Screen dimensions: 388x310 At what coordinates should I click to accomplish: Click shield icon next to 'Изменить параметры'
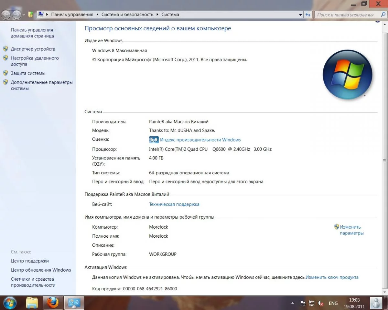coord(337,227)
